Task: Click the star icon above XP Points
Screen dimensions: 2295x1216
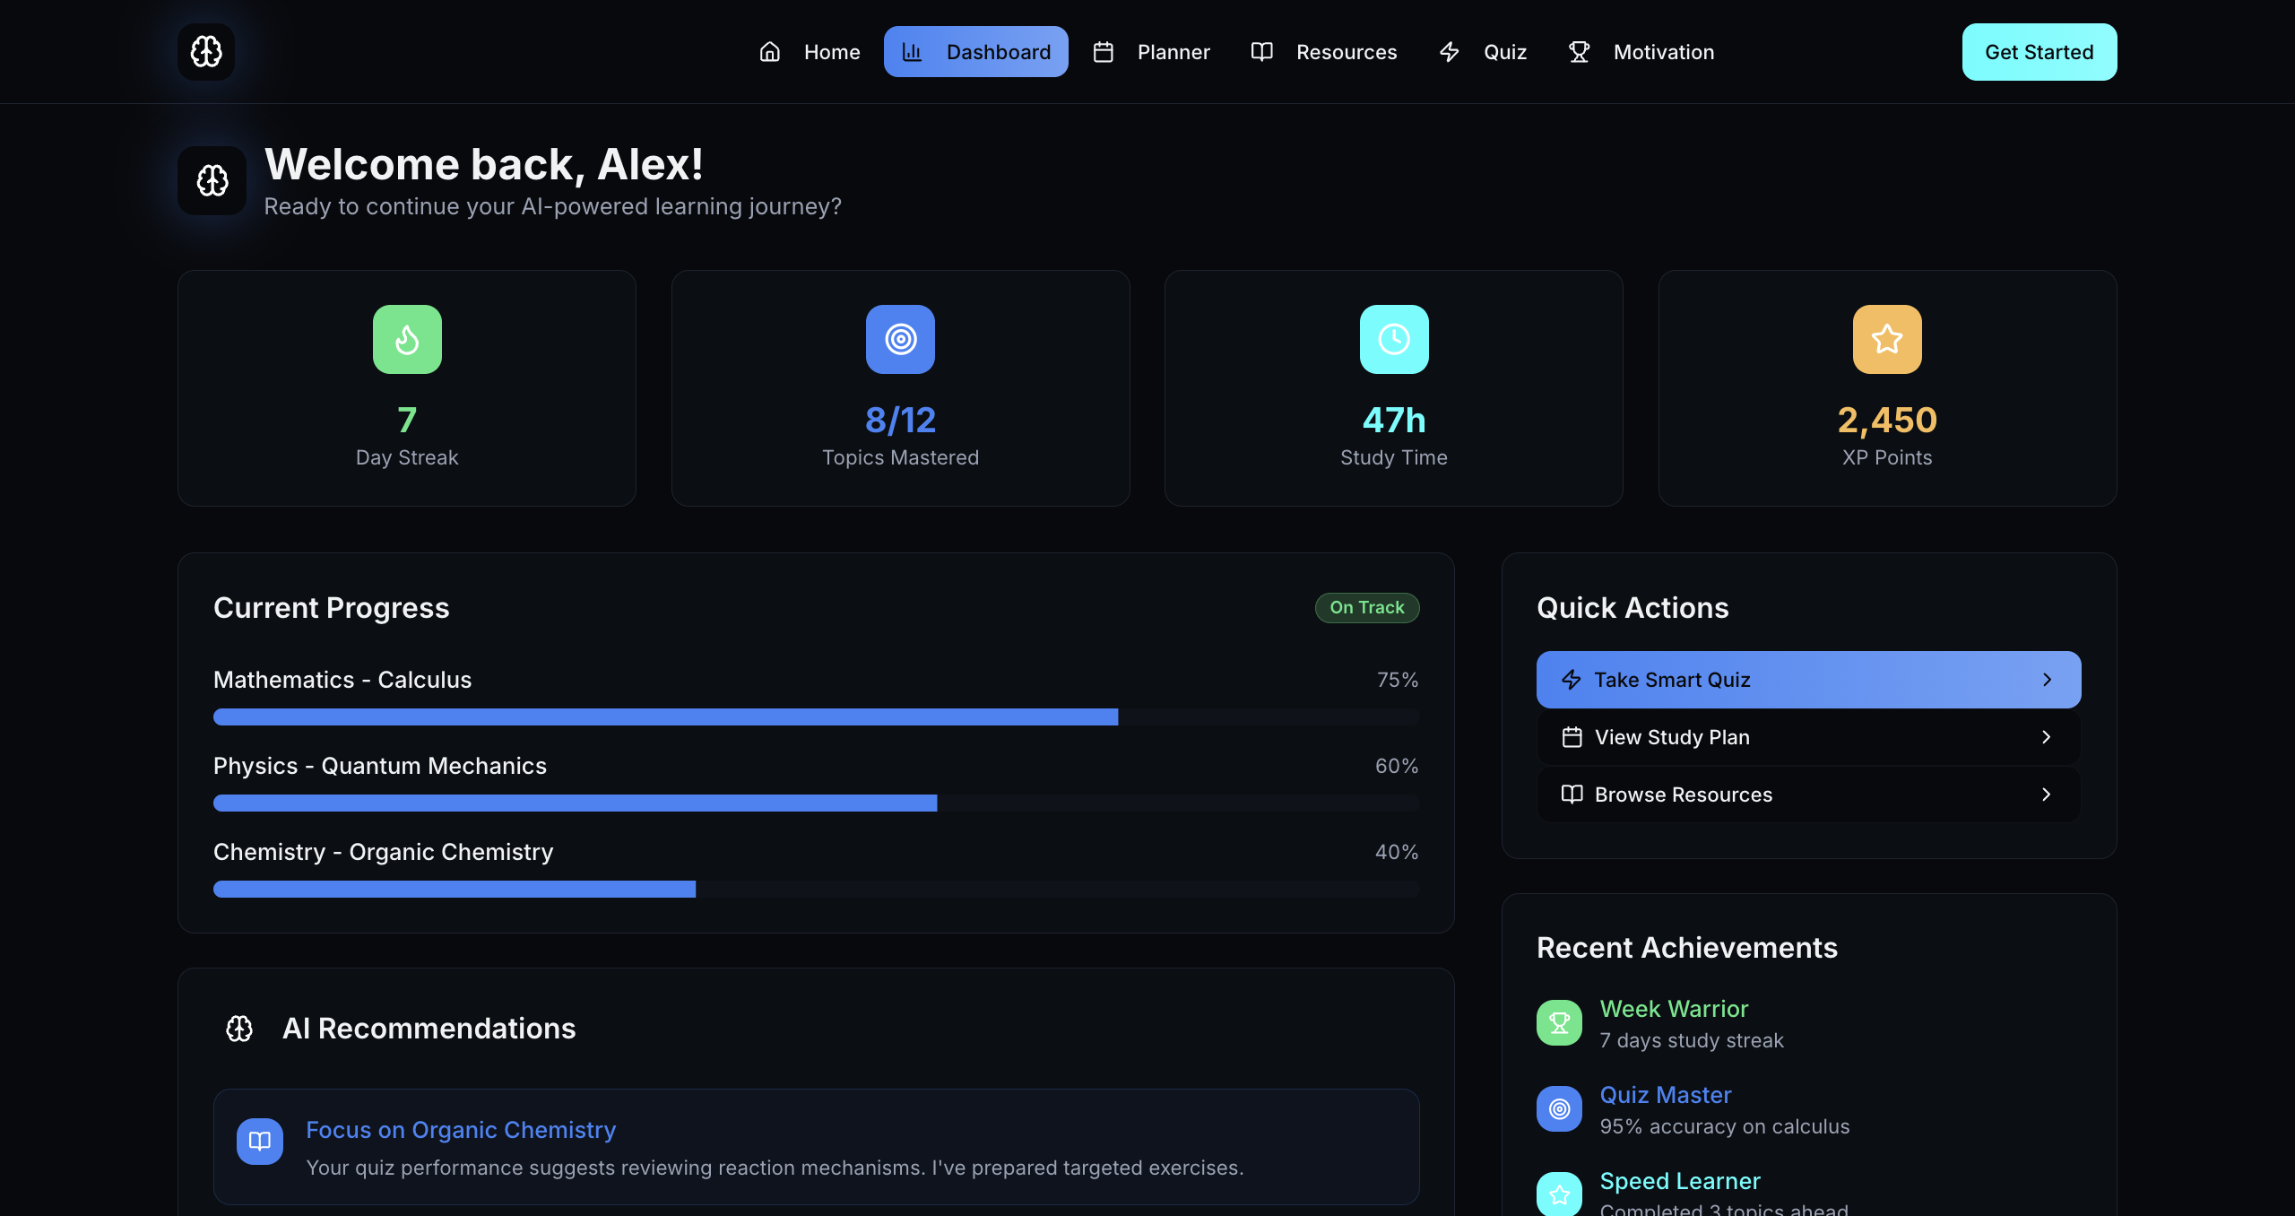Action: coord(1886,339)
